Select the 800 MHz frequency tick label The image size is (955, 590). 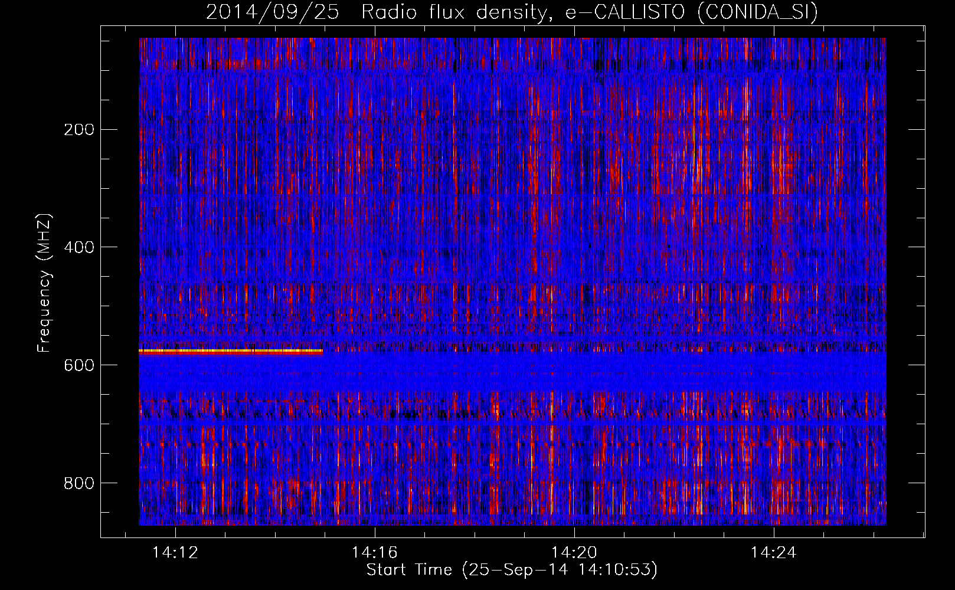click(79, 483)
